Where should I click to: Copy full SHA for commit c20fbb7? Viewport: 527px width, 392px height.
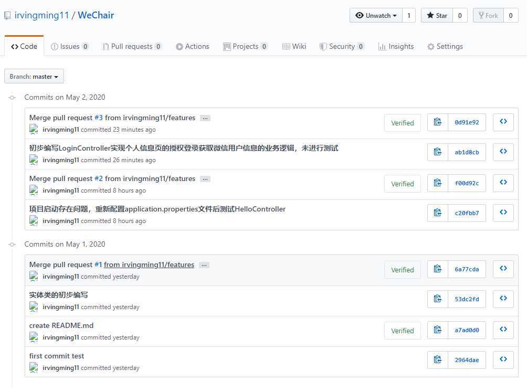(x=438, y=213)
